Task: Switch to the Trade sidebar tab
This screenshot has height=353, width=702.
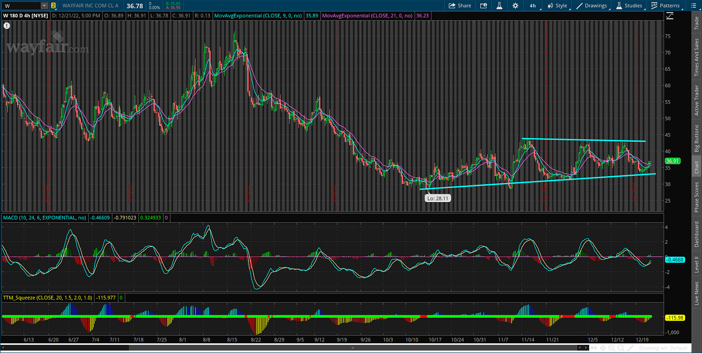Action: pos(696,23)
